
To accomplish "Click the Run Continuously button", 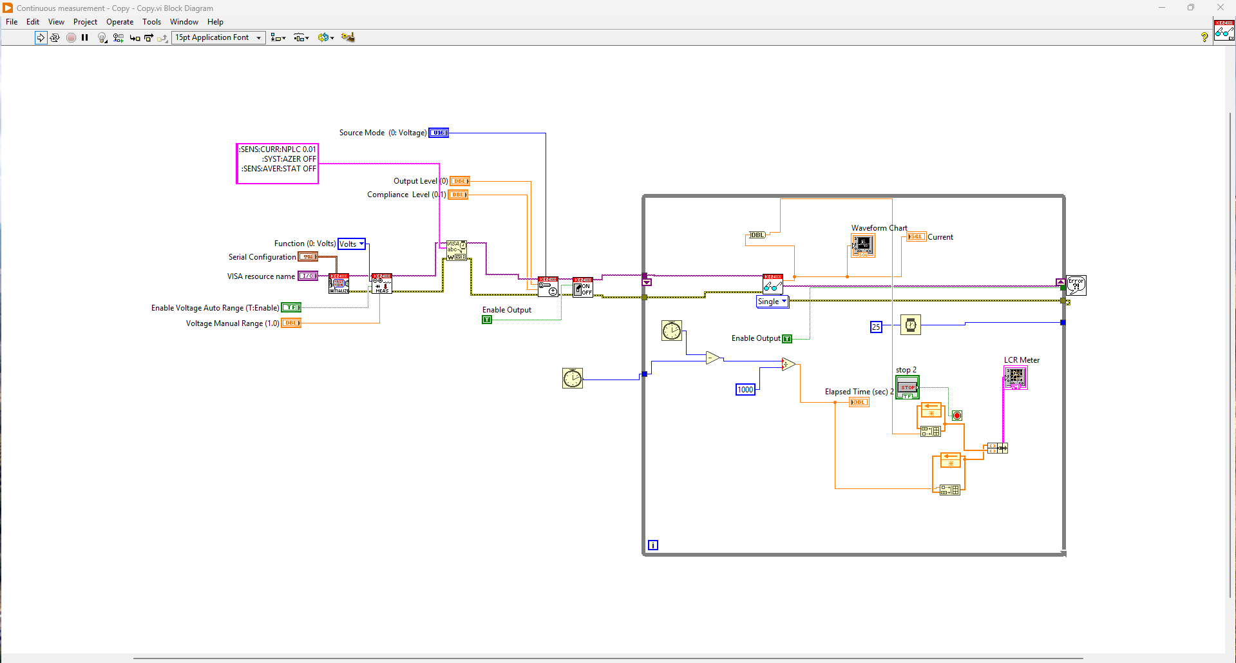I will [55, 37].
